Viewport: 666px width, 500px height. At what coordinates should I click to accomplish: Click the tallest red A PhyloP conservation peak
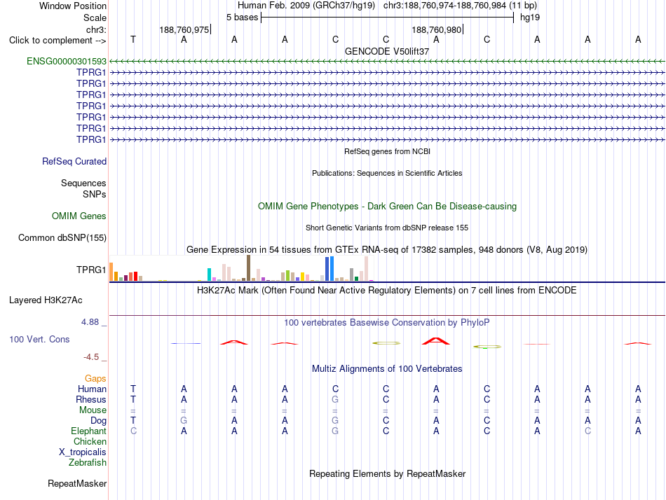(436, 341)
